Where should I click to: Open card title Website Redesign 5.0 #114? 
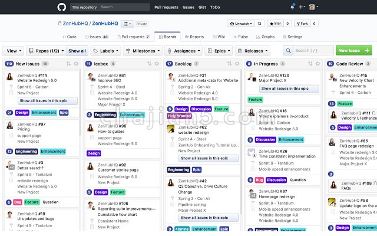coord(37,80)
